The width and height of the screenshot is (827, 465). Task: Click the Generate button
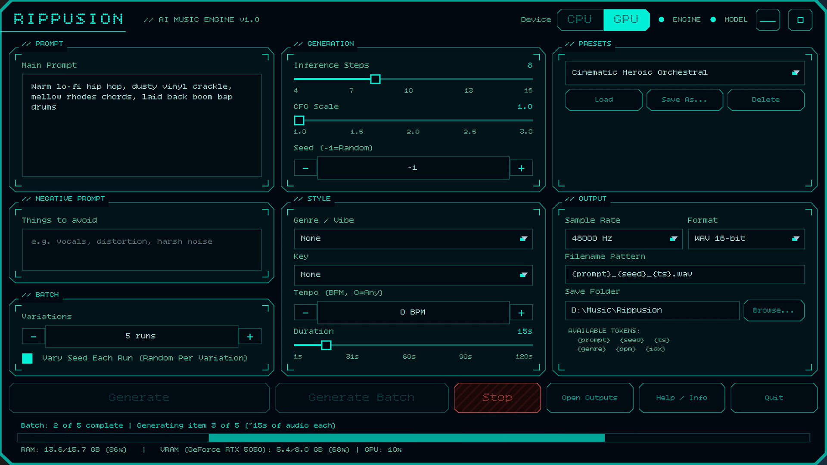point(139,398)
